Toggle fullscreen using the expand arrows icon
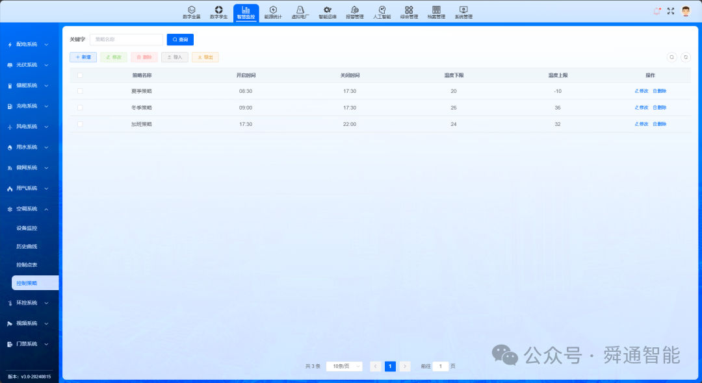702x383 pixels. (x=671, y=11)
